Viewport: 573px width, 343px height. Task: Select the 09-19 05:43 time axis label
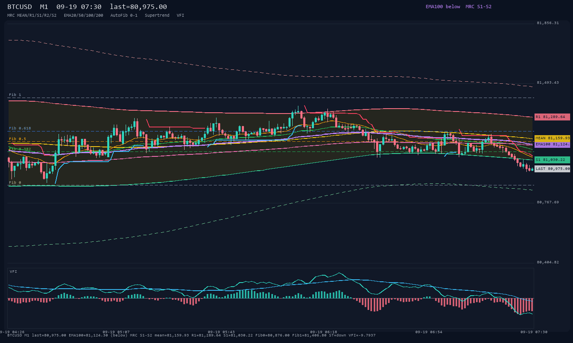[221, 332]
